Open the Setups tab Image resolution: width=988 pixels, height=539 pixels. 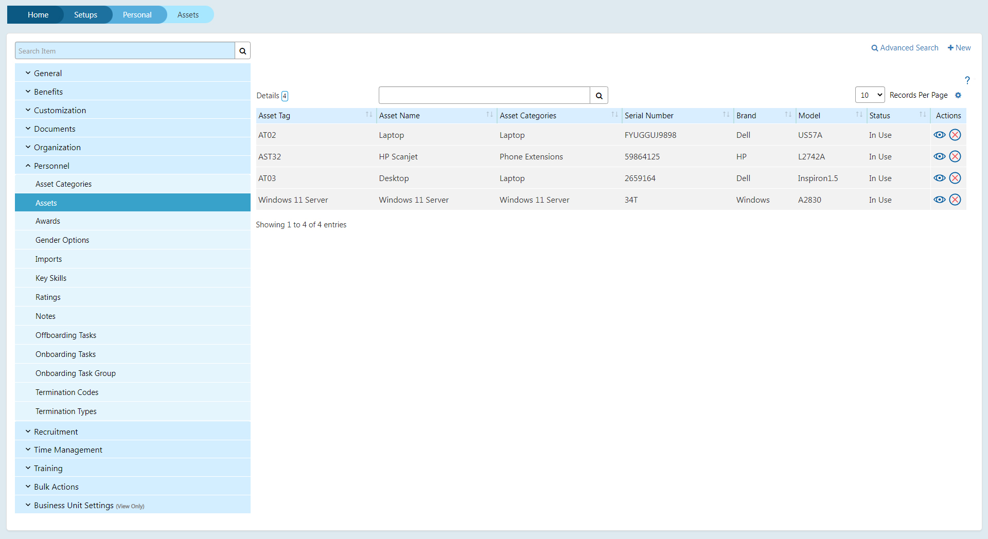point(85,14)
